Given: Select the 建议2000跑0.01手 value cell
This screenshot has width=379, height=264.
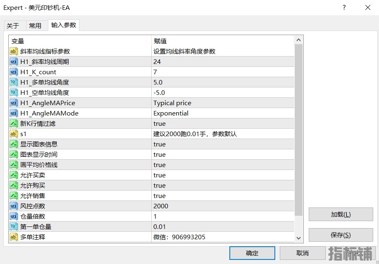Looking at the screenshot, I should (x=223, y=134).
